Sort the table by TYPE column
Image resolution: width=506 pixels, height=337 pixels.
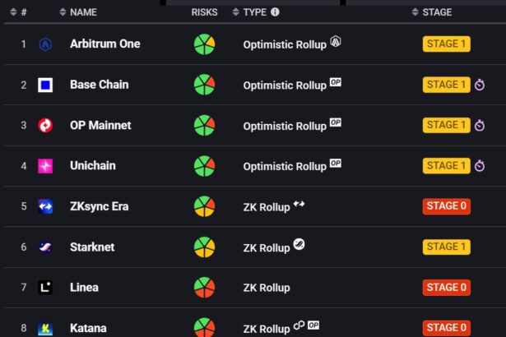click(260, 12)
